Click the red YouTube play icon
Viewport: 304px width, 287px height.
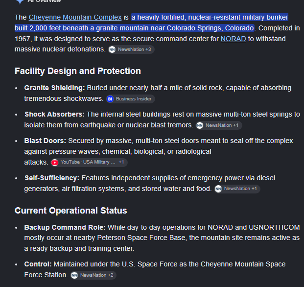pyautogui.click(x=55, y=163)
